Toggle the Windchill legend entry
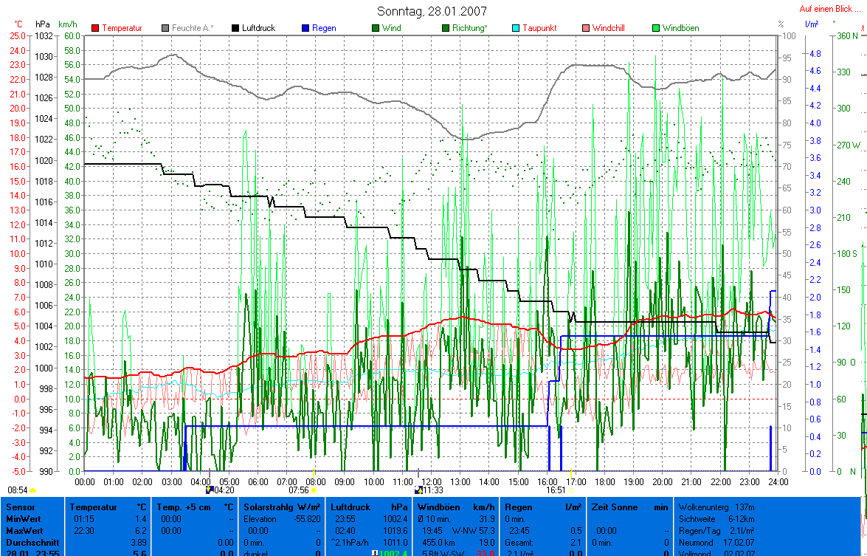Image resolution: width=867 pixels, height=556 pixels. point(608,28)
